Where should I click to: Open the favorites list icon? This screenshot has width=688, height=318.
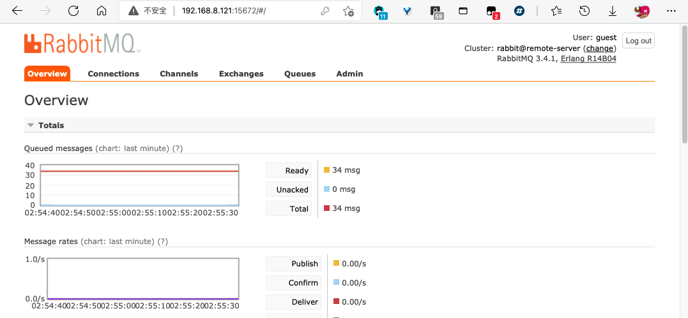pyautogui.click(x=556, y=11)
